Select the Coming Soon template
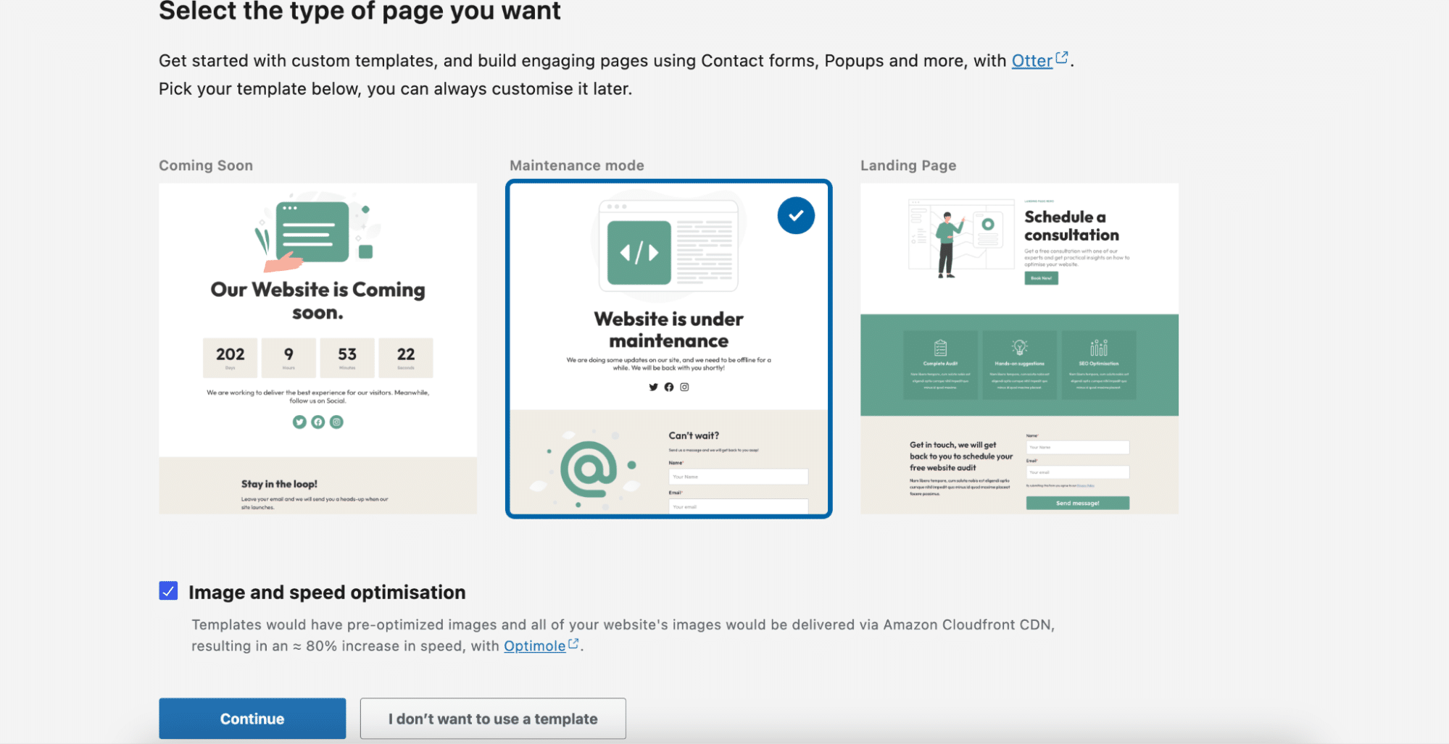This screenshot has height=744, width=1449. 317,348
